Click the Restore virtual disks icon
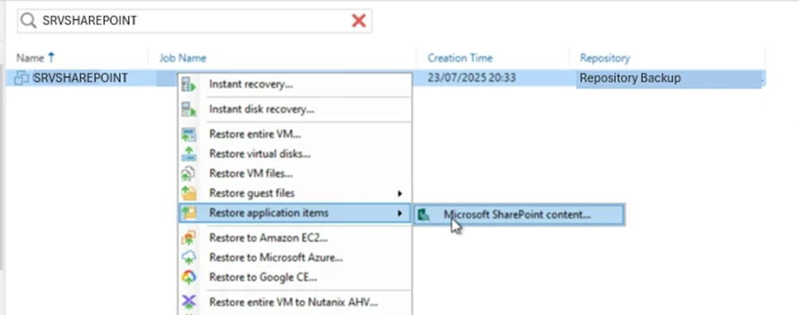This screenshot has width=799, height=315. (x=189, y=154)
